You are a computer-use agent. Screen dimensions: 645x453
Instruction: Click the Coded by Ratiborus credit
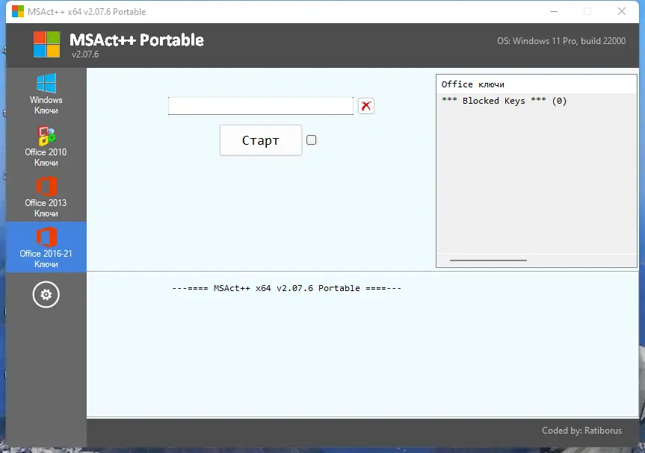tap(581, 431)
